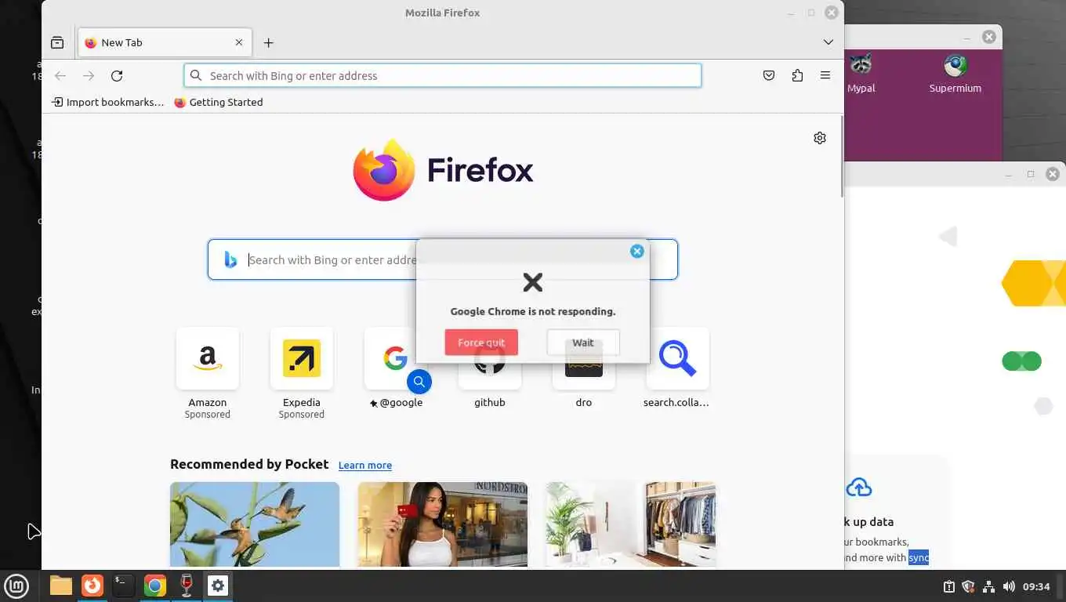
Task: Open a new tab with the plus button
Action: (x=268, y=42)
